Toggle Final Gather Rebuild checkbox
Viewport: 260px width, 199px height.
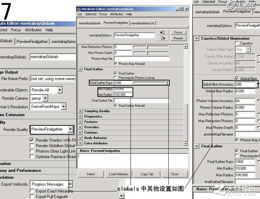click(x=116, y=106)
